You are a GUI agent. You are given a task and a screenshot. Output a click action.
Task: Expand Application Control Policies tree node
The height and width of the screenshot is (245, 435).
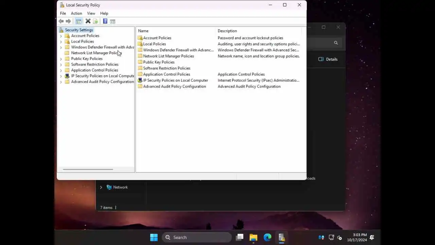pos(61,70)
